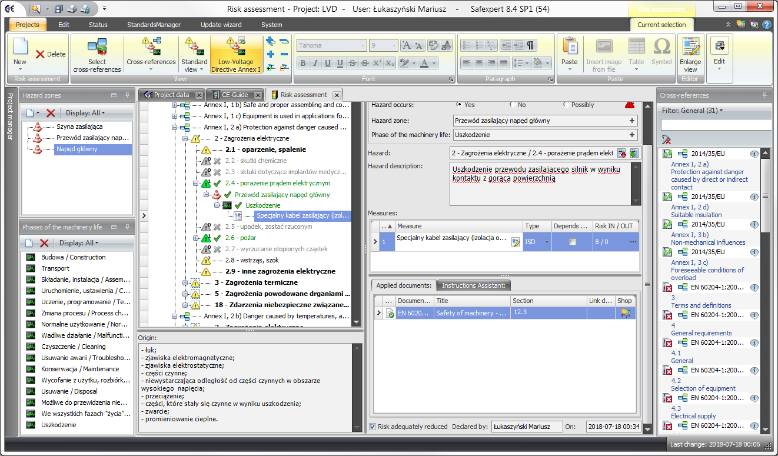Open the Instructions Assistant tab

[x=475, y=285]
